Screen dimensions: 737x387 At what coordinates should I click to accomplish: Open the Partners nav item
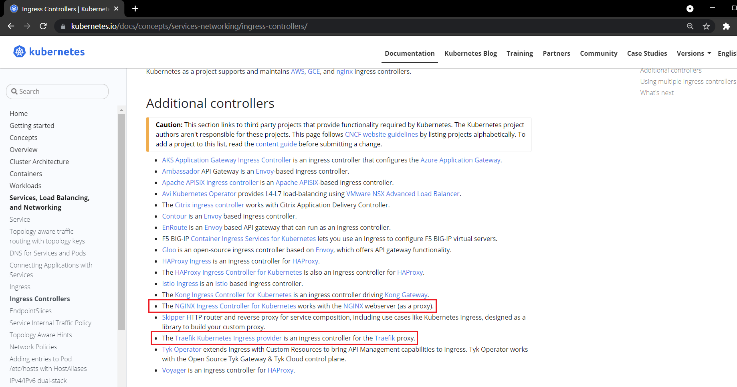[556, 53]
